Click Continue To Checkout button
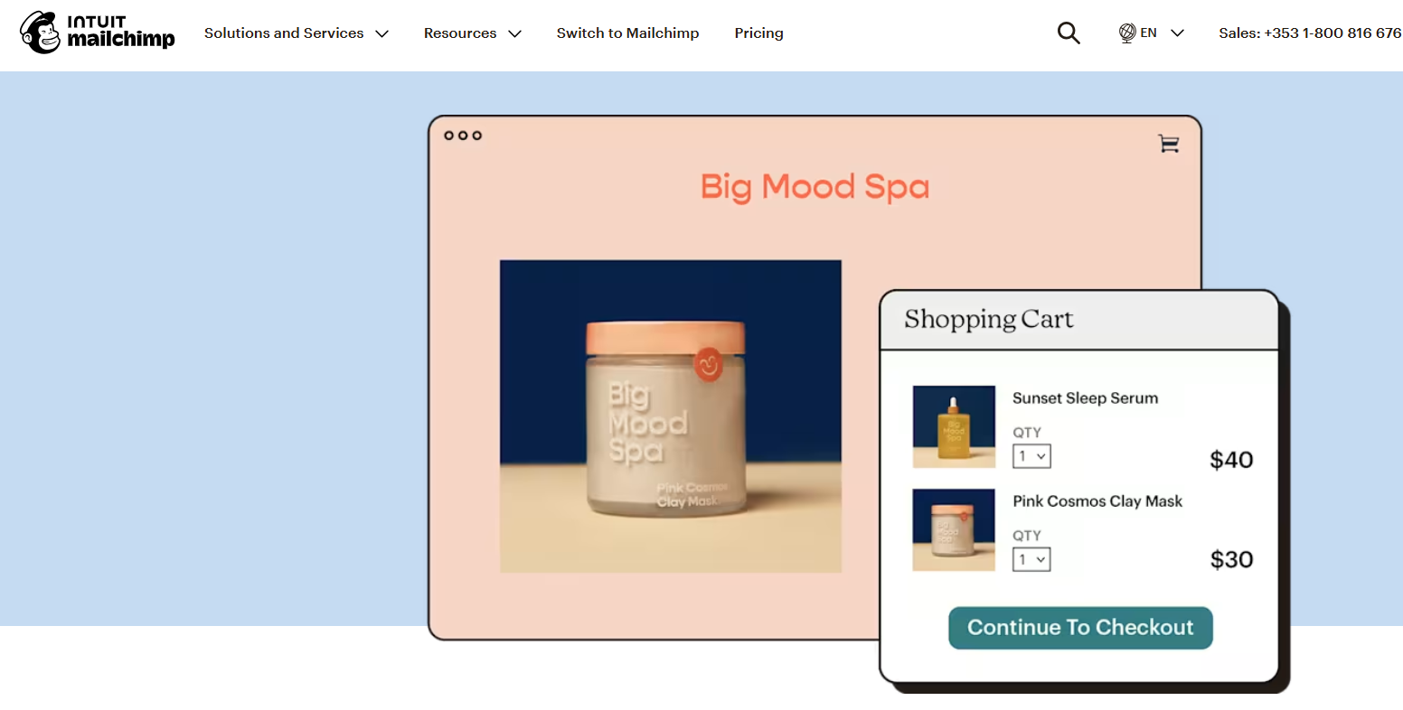 (1080, 628)
